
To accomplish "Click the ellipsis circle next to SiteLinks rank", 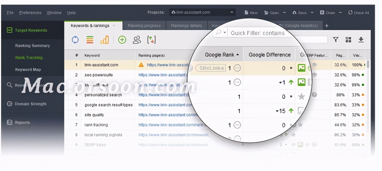I will [x=237, y=68].
